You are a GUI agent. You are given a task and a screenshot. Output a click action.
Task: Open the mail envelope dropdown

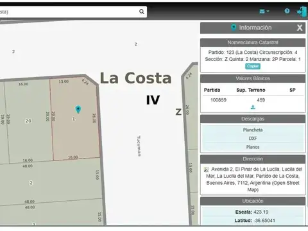point(264,11)
